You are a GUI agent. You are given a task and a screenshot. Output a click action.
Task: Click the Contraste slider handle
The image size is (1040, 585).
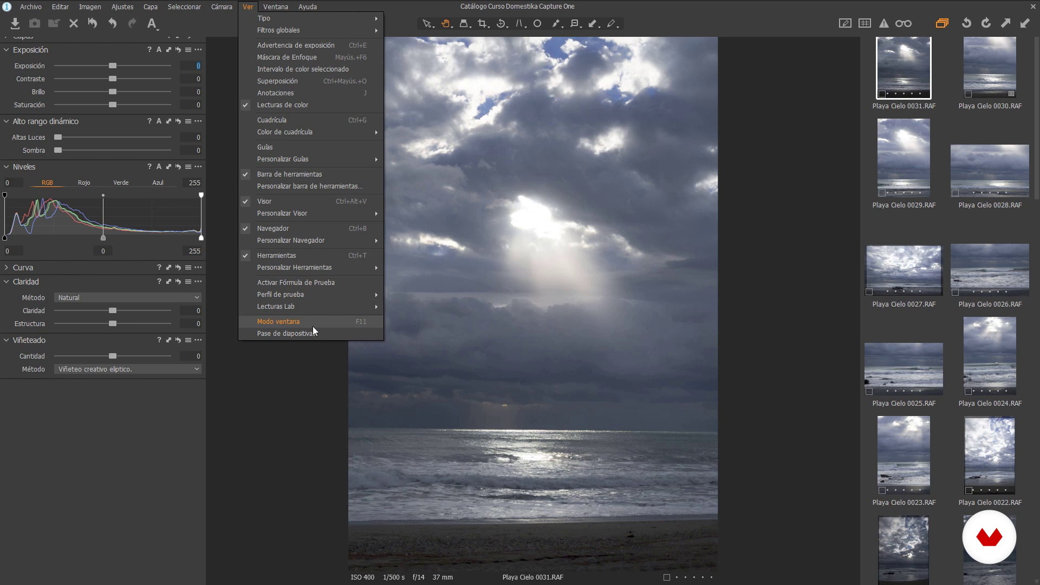click(x=113, y=79)
